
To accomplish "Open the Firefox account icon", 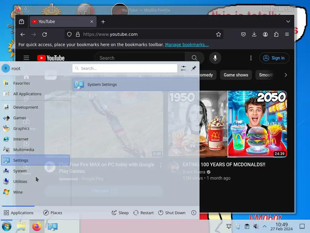I will (x=265, y=35).
